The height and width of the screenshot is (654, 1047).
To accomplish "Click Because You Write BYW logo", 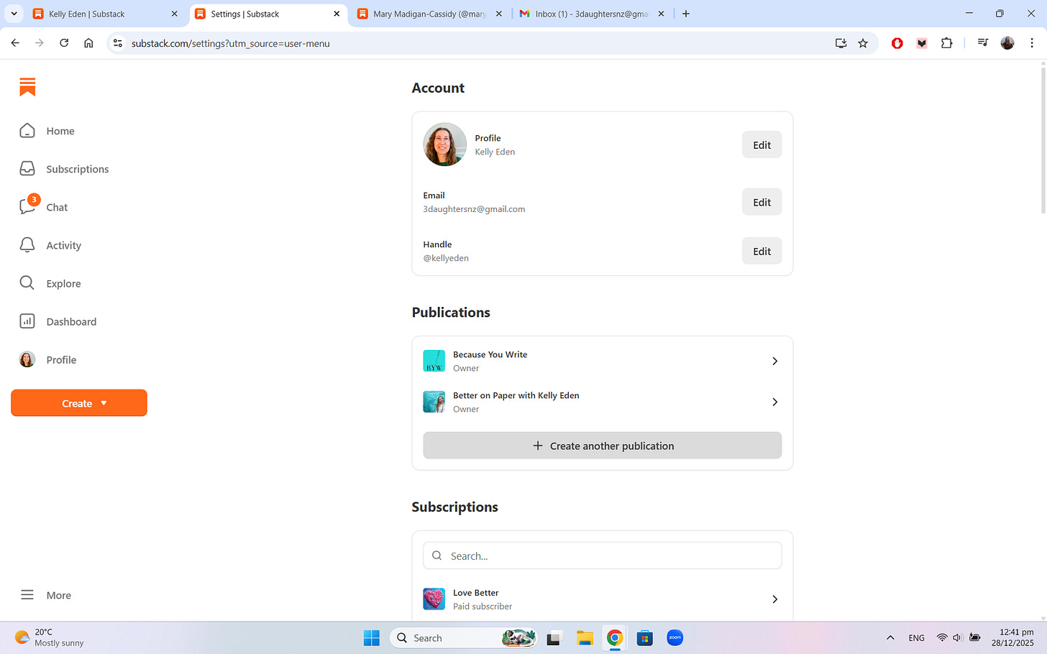I will [x=434, y=361].
